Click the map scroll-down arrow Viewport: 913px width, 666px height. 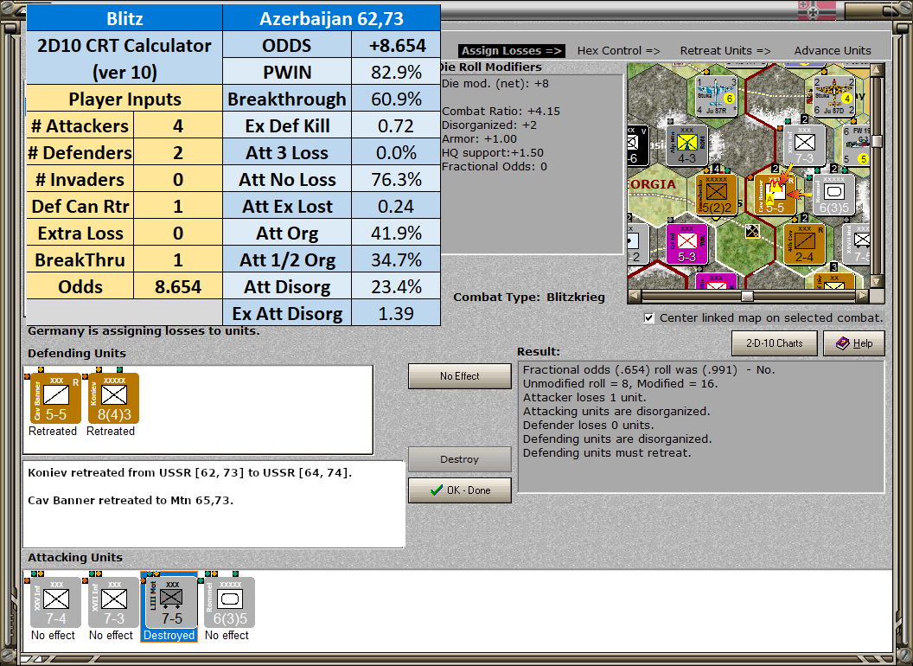click(x=877, y=282)
